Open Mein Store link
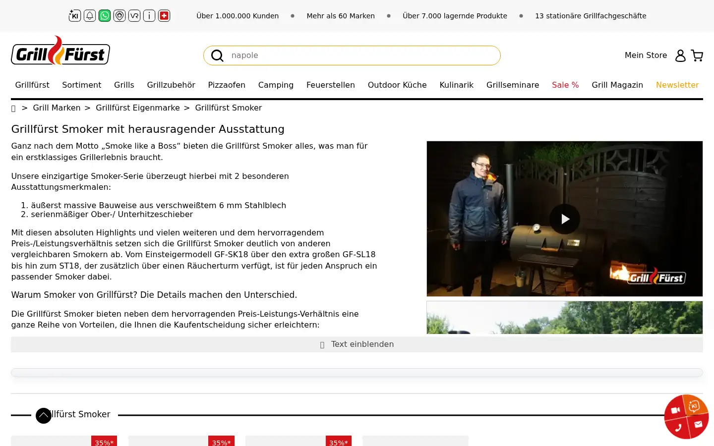The height and width of the screenshot is (446, 714). click(x=646, y=56)
